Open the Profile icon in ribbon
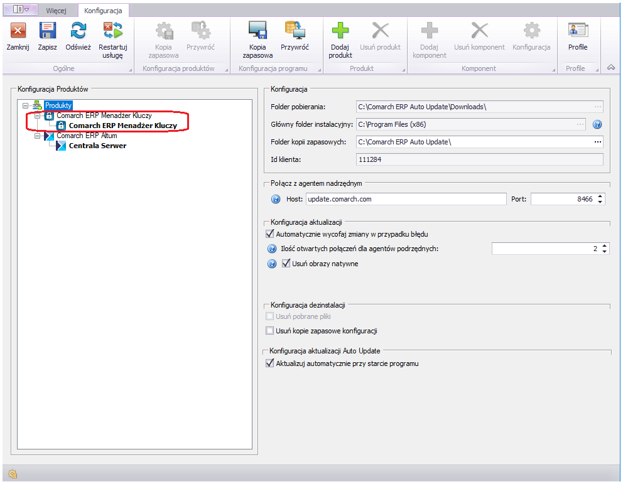 [577, 31]
